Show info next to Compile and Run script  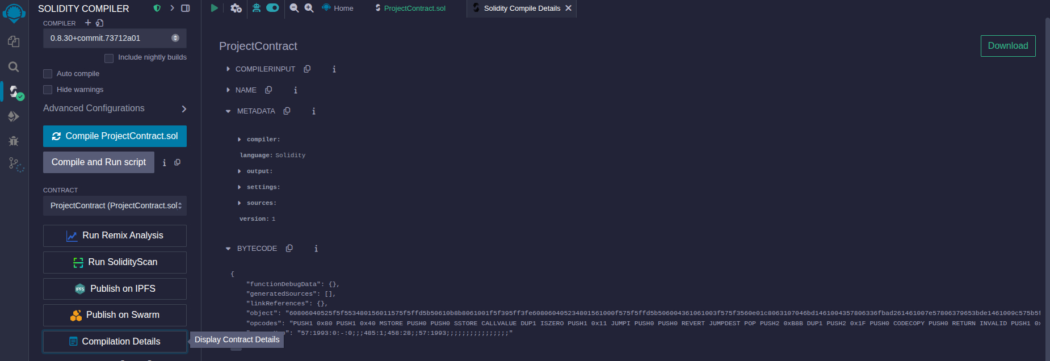(x=165, y=163)
